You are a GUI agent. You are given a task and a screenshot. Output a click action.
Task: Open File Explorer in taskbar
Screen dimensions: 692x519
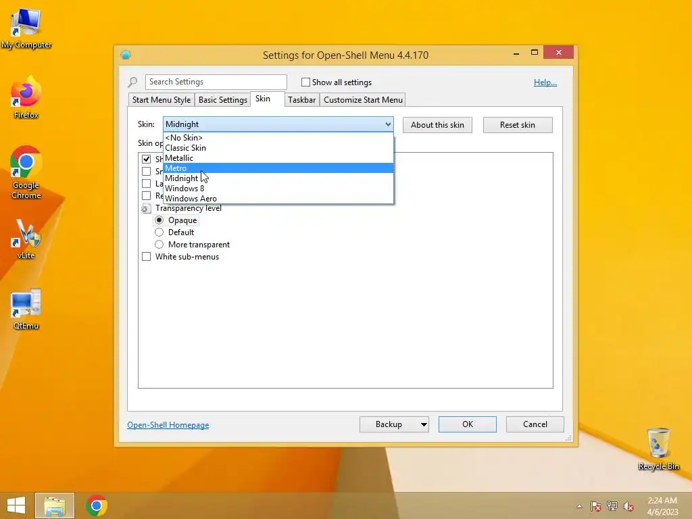coord(55,505)
